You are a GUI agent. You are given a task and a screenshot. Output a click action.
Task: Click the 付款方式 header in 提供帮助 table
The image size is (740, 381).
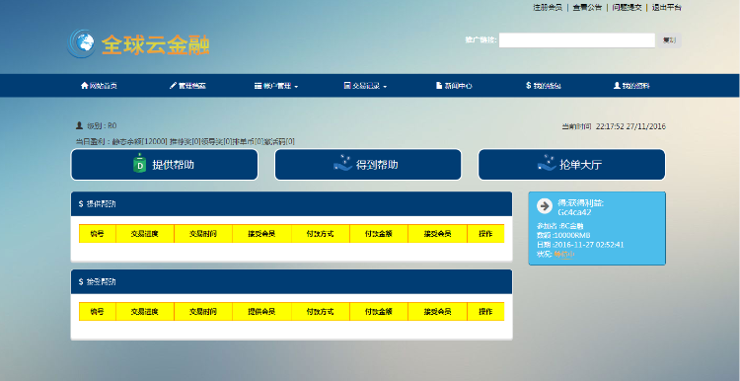321,234
